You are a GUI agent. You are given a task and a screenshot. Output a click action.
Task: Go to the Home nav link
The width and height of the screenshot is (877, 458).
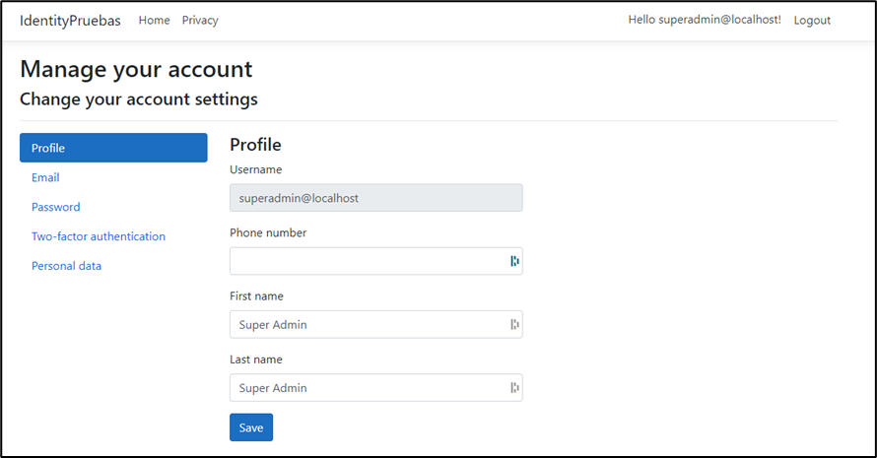coord(154,21)
